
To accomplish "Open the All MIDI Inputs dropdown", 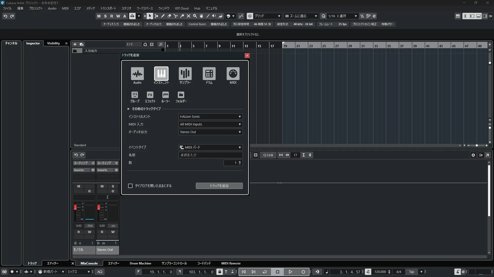I will point(210,124).
